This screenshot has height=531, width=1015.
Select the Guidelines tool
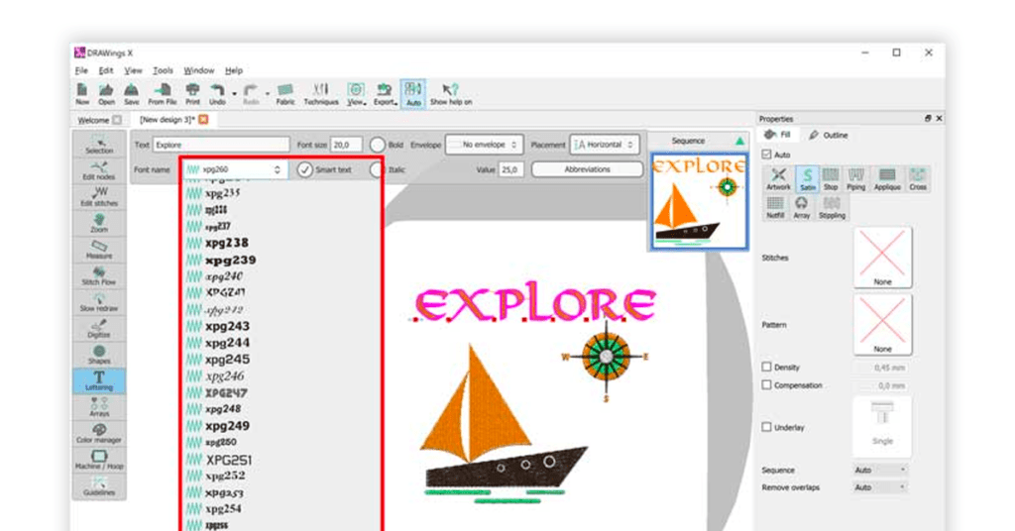99,486
